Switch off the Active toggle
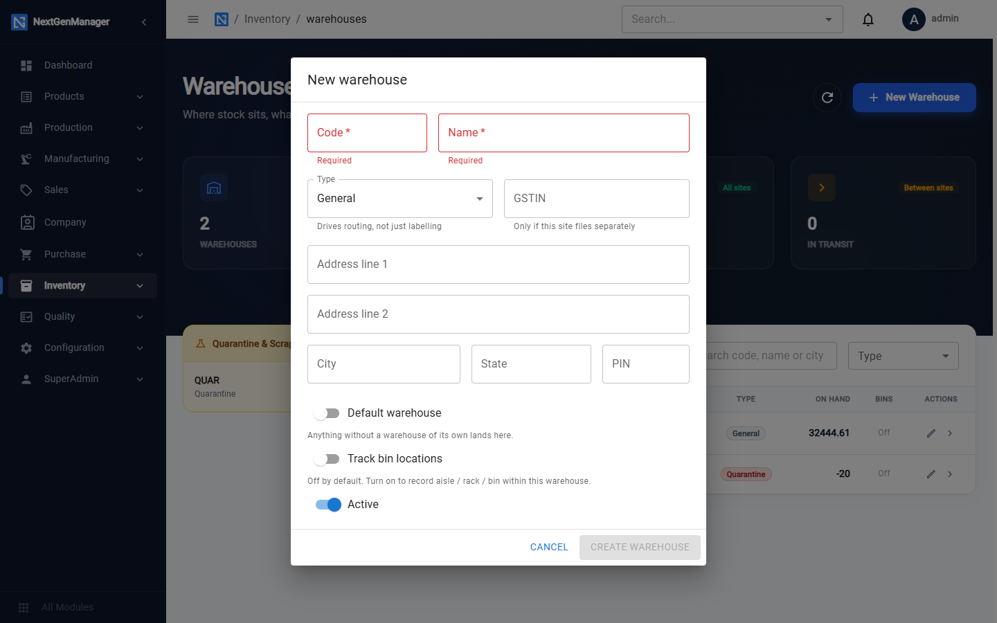 click(x=328, y=505)
